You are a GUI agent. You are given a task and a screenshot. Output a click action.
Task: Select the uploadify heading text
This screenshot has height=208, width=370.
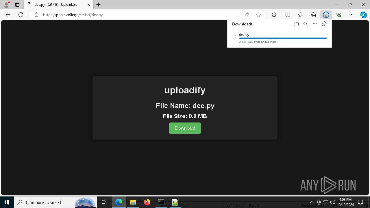[185, 90]
